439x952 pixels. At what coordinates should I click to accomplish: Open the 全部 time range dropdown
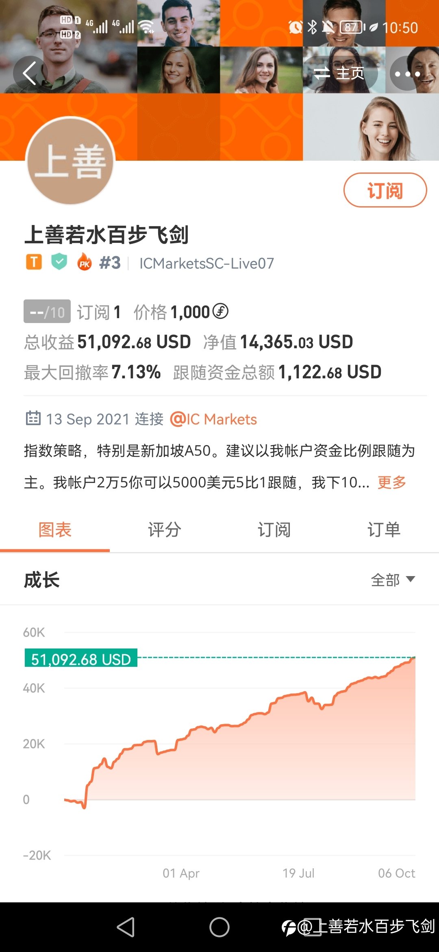coord(393,580)
